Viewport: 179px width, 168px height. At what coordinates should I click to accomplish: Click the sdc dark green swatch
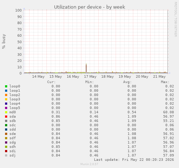point(6,125)
